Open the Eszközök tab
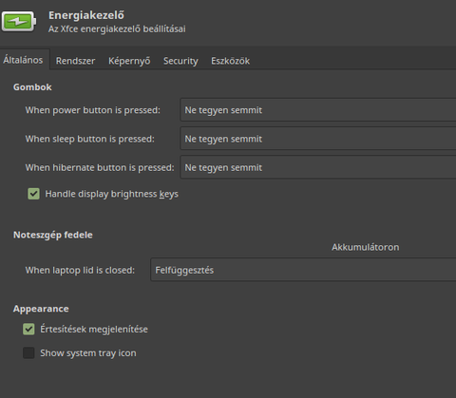Screen dimensions: 456x398 tap(230, 61)
